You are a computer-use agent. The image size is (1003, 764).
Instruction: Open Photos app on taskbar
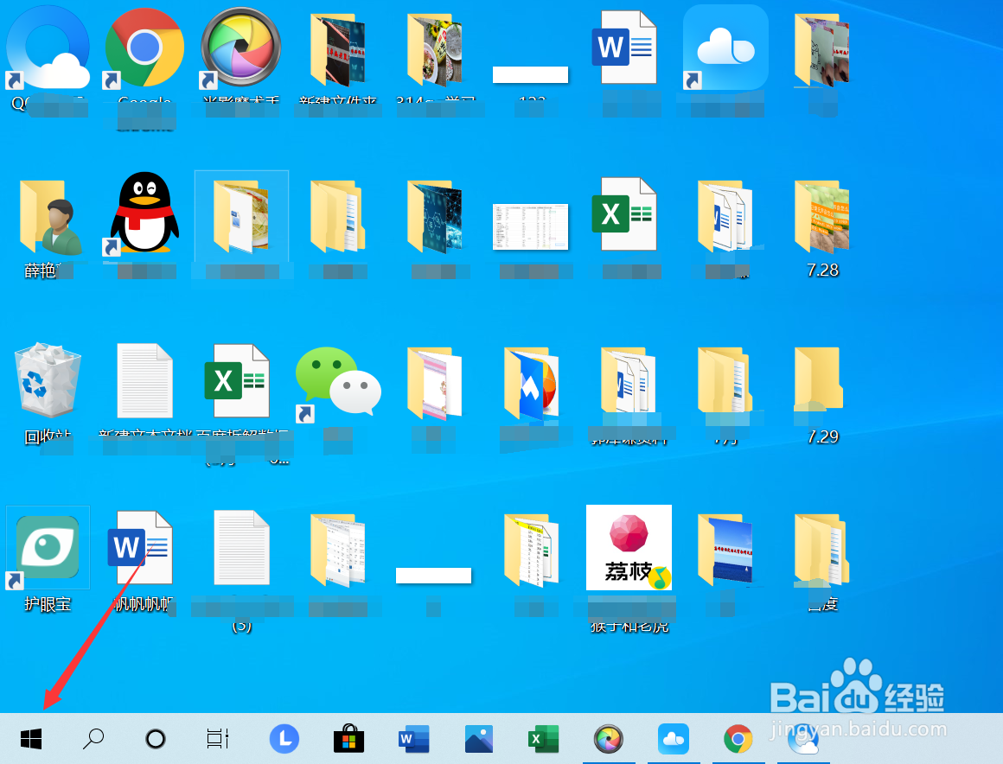478,739
